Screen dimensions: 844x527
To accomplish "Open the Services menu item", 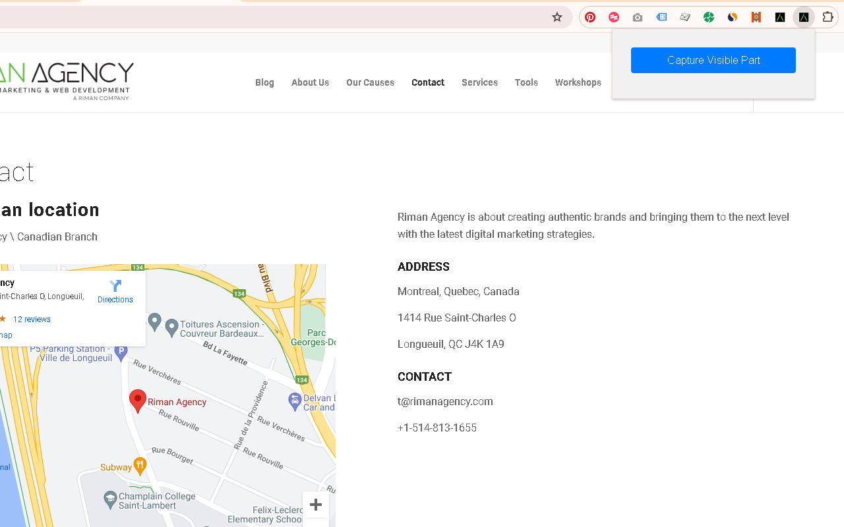I will coord(479,82).
